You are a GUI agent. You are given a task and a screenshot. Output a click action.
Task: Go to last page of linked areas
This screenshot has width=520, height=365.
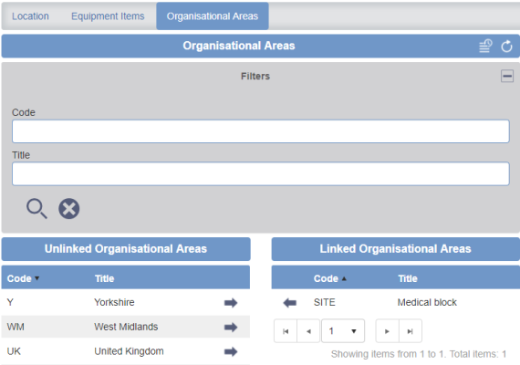411,331
